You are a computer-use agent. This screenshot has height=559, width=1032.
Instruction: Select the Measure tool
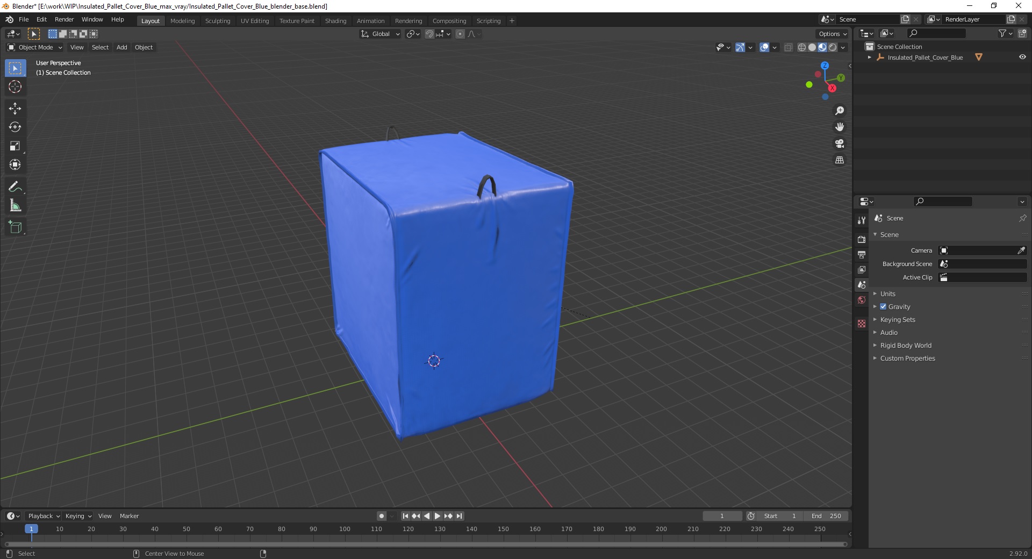coord(15,205)
